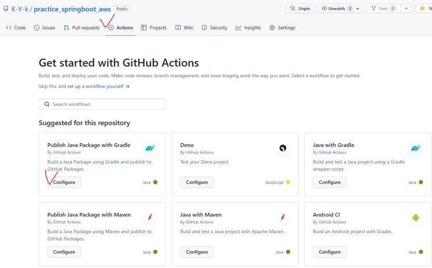Click the magnifier icon in Search workflows

pos(47,104)
